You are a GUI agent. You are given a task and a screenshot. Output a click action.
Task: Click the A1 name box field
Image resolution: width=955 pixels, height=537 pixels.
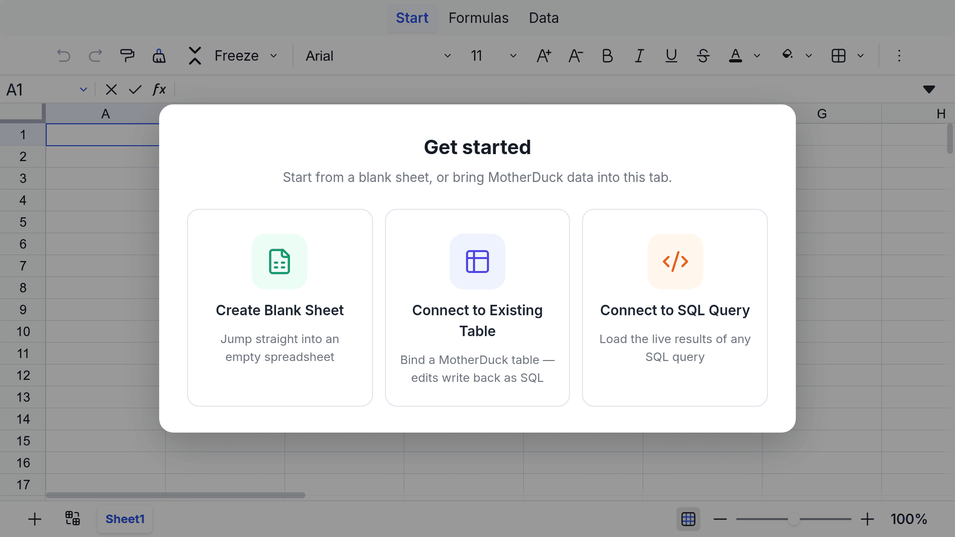coord(40,89)
